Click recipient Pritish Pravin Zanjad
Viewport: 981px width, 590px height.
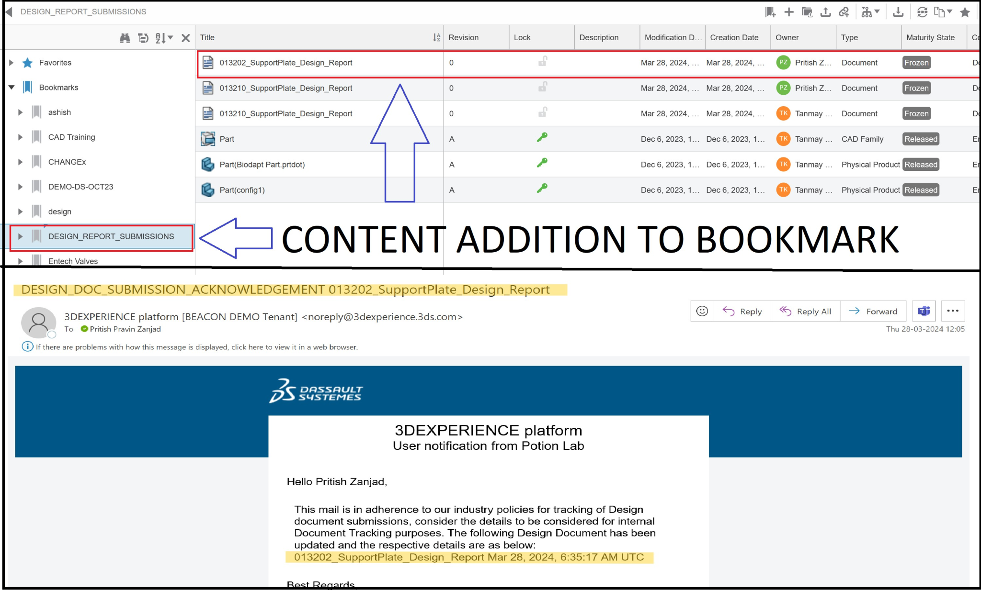coord(125,329)
